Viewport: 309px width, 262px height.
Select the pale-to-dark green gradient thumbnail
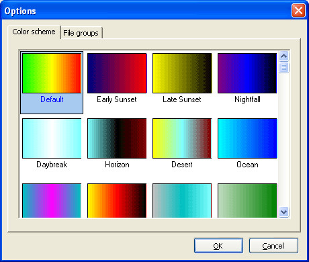[x=247, y=200]
